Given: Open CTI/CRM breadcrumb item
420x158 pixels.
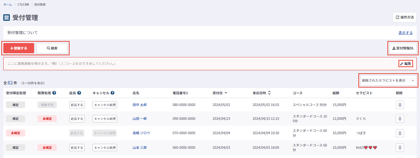Looking at the screenshot, I should [23, 5].
